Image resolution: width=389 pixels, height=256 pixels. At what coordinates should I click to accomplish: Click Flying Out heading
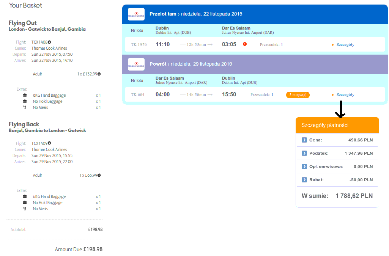click(22, 23)
